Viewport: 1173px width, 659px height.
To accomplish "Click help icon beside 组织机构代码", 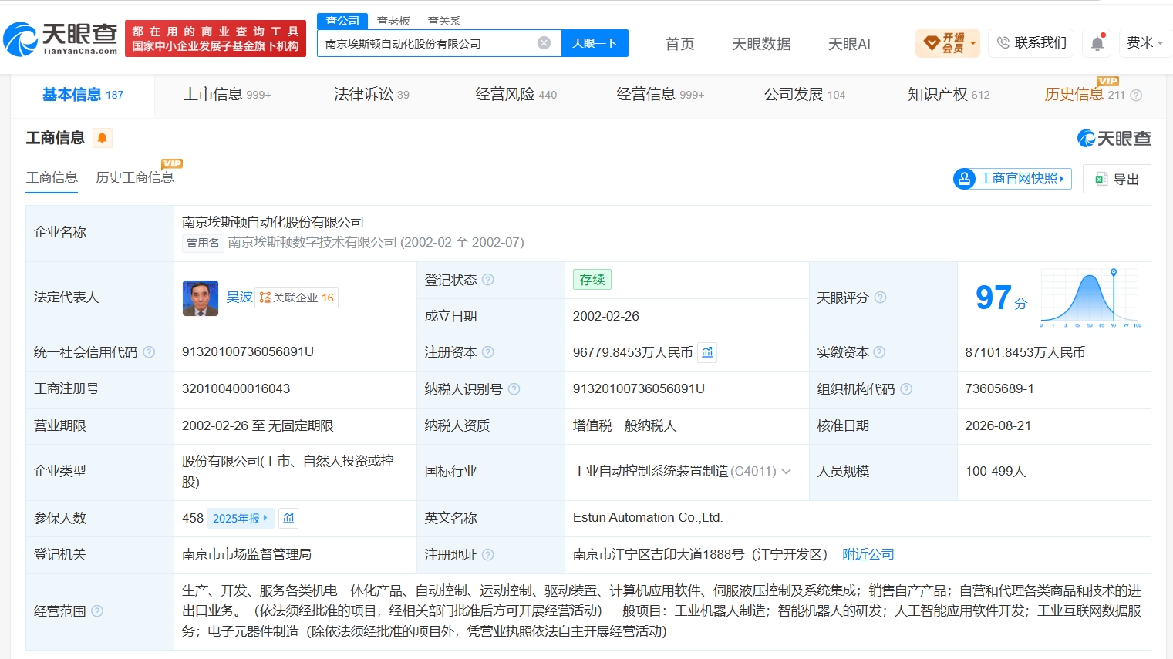I will (906, 389).
